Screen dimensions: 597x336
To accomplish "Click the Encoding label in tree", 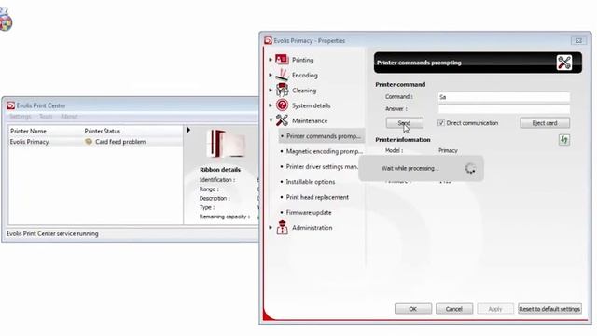I will pos(305,75).
